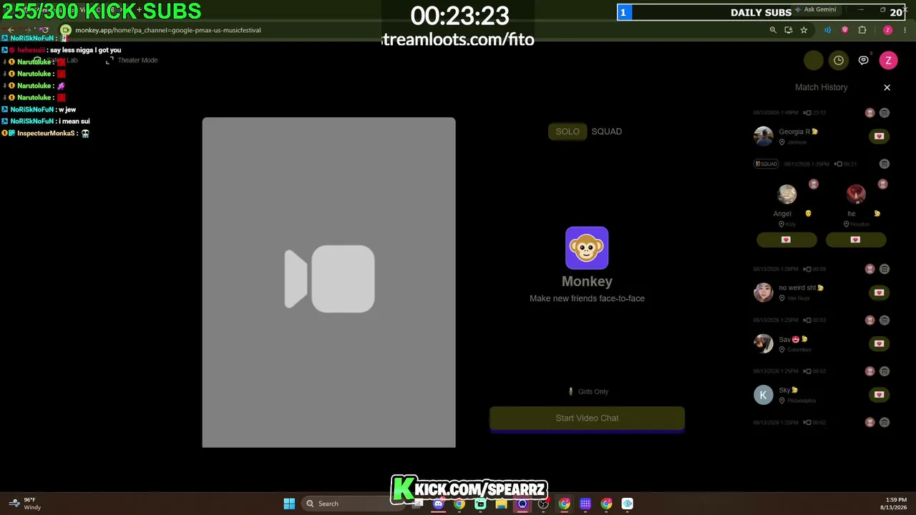The width and height of the screenshot is (916, 515).
Task: Open the Windows Start menu
Action: [289, 504]
